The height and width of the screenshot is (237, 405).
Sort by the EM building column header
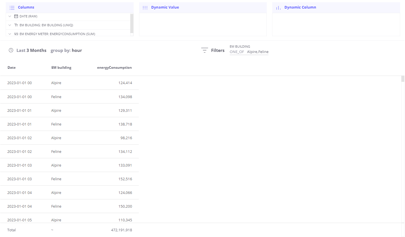point(61,68)
